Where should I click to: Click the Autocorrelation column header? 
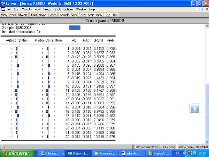pyautogui.click(x=17, y=40)
